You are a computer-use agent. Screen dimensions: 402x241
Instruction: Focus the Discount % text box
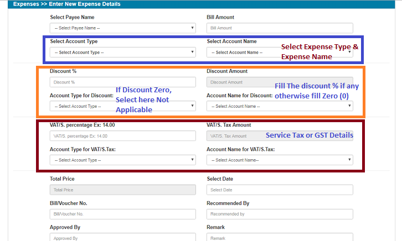[122, 82]
